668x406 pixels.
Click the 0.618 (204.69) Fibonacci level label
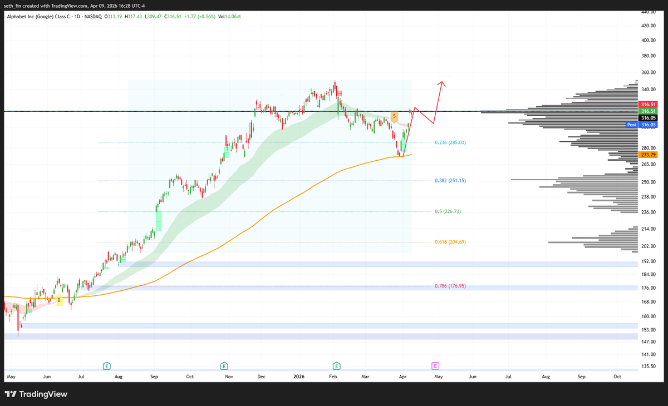(x=451, y=242)
